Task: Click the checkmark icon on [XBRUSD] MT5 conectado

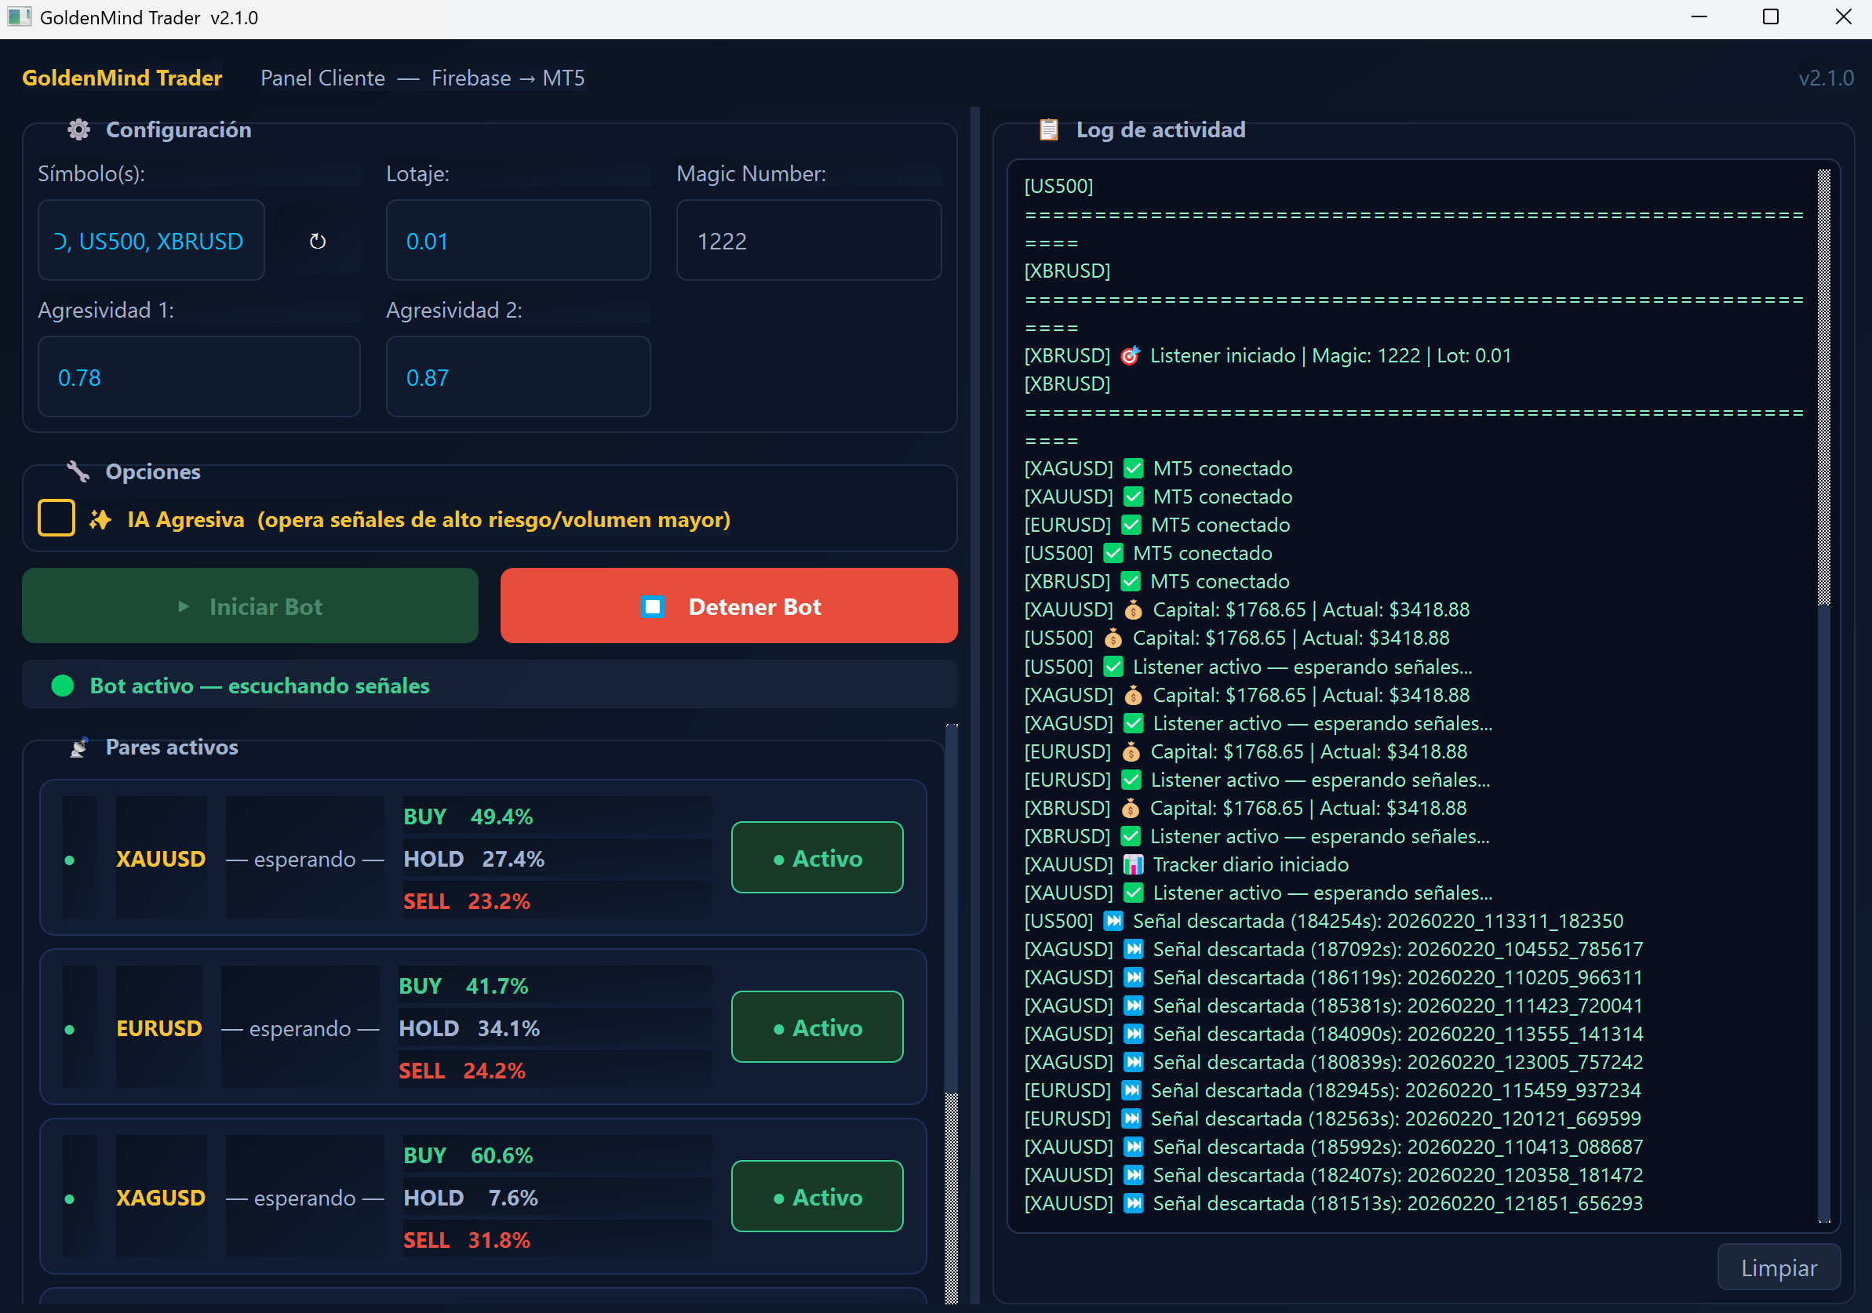Action: tap(1130, 581)
